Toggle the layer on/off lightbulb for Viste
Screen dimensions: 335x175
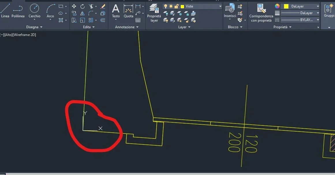click(x=166, y=6)
